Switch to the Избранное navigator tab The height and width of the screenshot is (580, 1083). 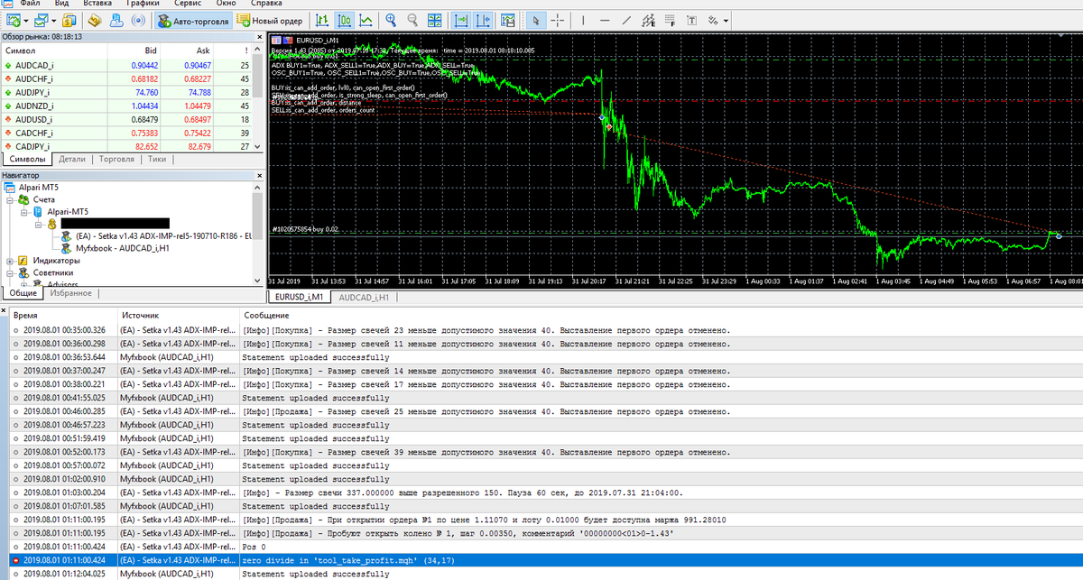point(70,293)
